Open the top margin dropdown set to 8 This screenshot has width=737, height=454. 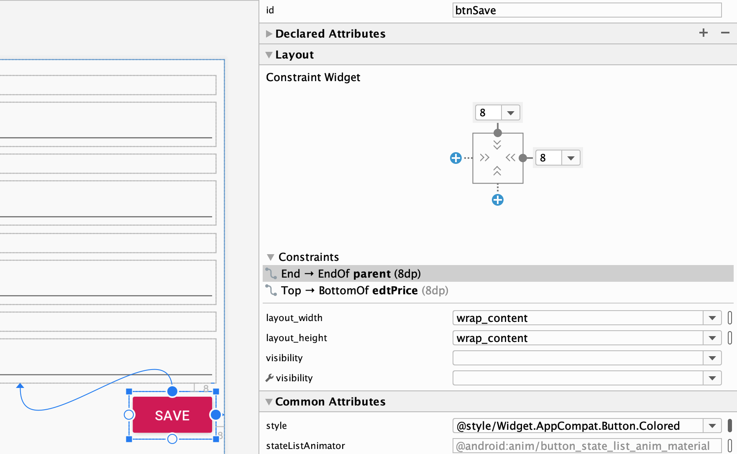(511, 113)
